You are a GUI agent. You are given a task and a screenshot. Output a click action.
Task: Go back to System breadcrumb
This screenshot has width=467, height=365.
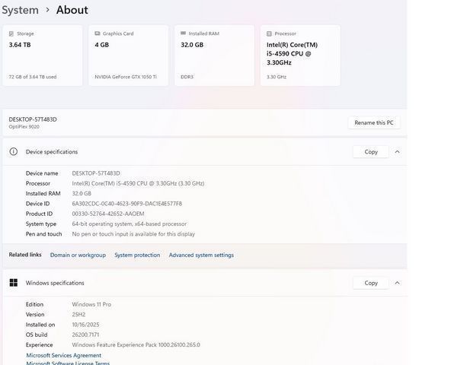pos(21,10)
